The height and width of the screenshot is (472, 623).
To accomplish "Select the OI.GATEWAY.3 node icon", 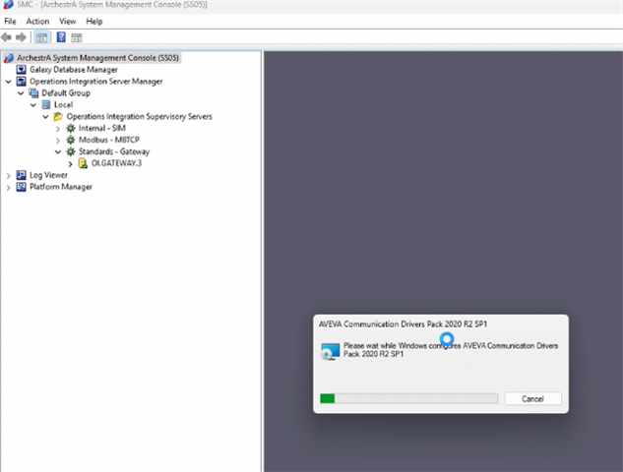I will pyautogui.click(x=83, y=163).
